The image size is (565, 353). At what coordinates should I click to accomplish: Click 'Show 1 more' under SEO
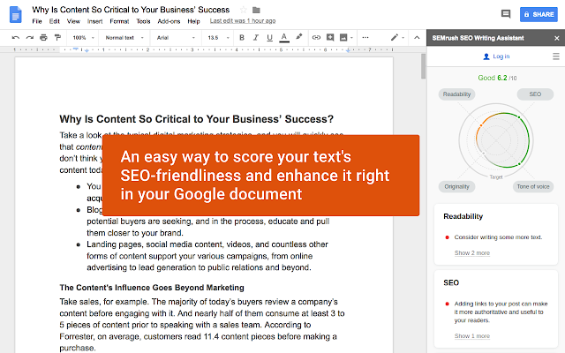tap(472, 335)
